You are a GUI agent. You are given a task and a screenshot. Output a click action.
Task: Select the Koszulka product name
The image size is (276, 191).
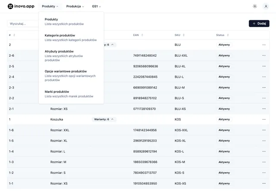[x=56, y=119]
